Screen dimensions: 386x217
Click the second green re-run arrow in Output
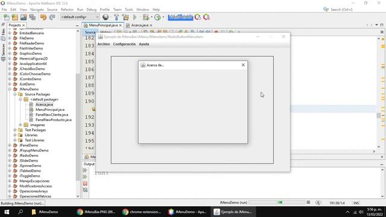(85, 177)
